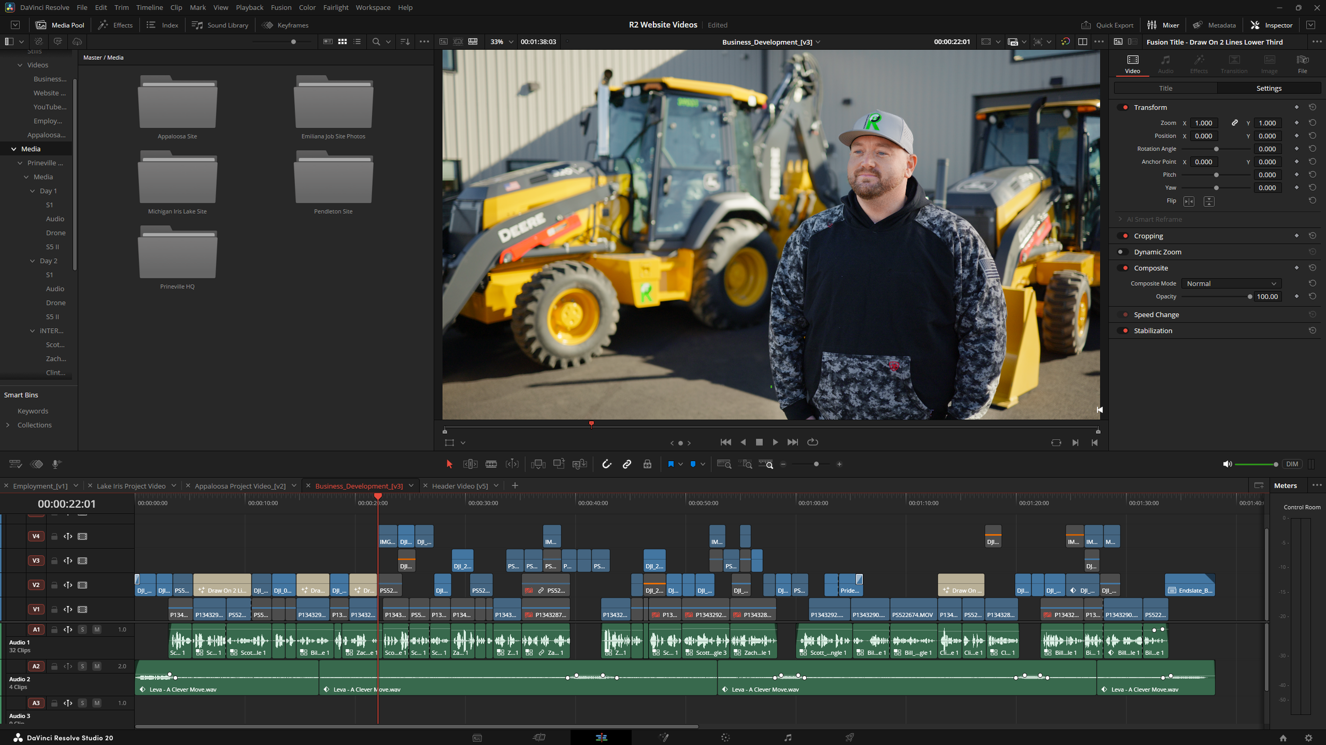Adjust the Opacity slider in Composite
This screenshot has height=745, width=1326.
click(1249, 297)
